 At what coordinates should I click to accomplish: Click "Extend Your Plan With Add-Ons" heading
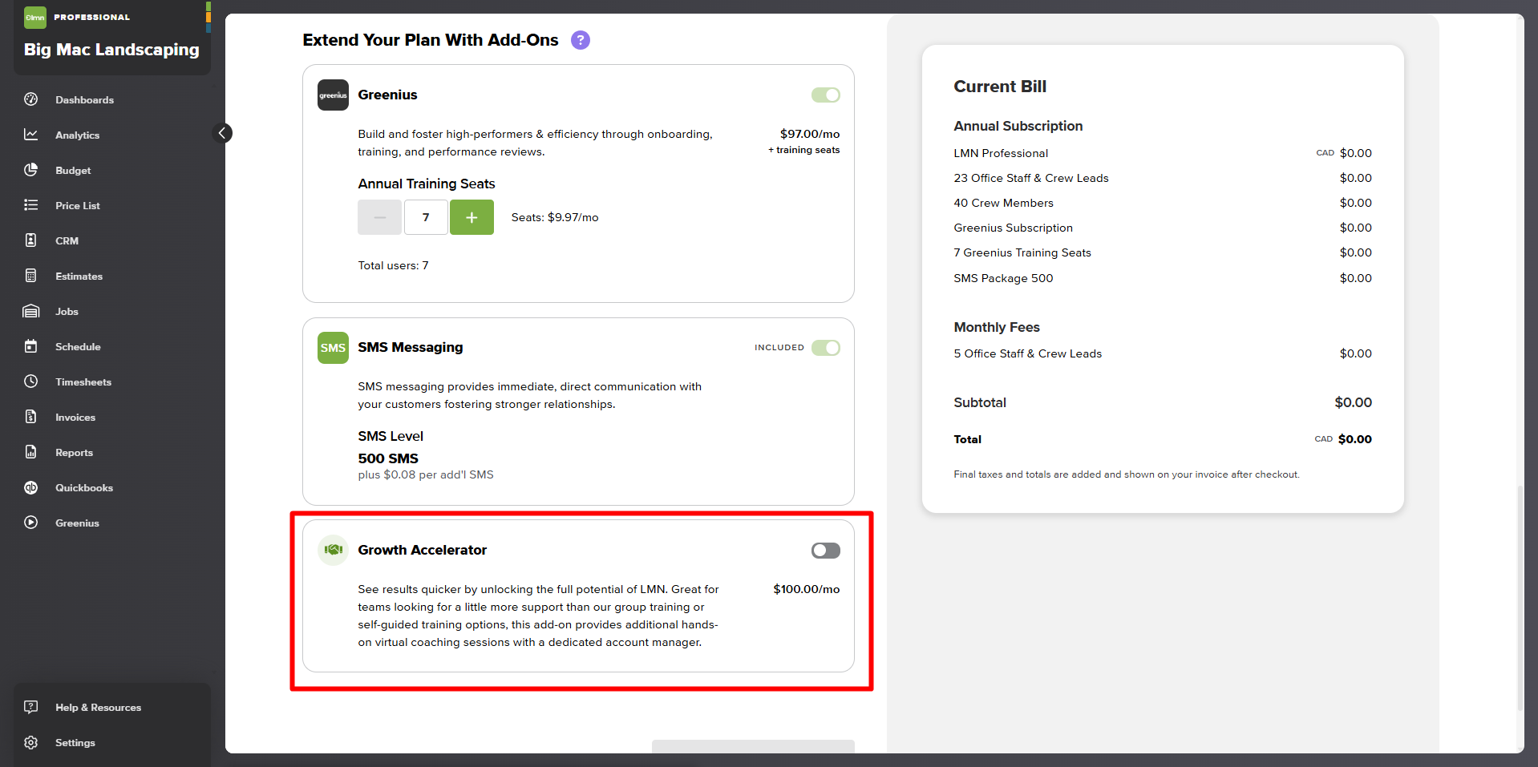431,40
